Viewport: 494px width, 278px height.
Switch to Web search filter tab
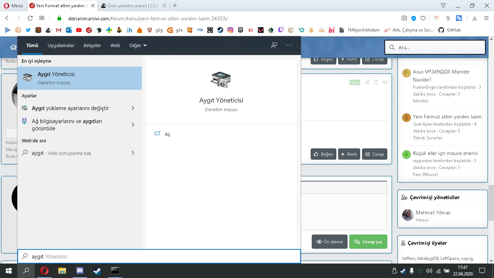click(x=115, y=45)
